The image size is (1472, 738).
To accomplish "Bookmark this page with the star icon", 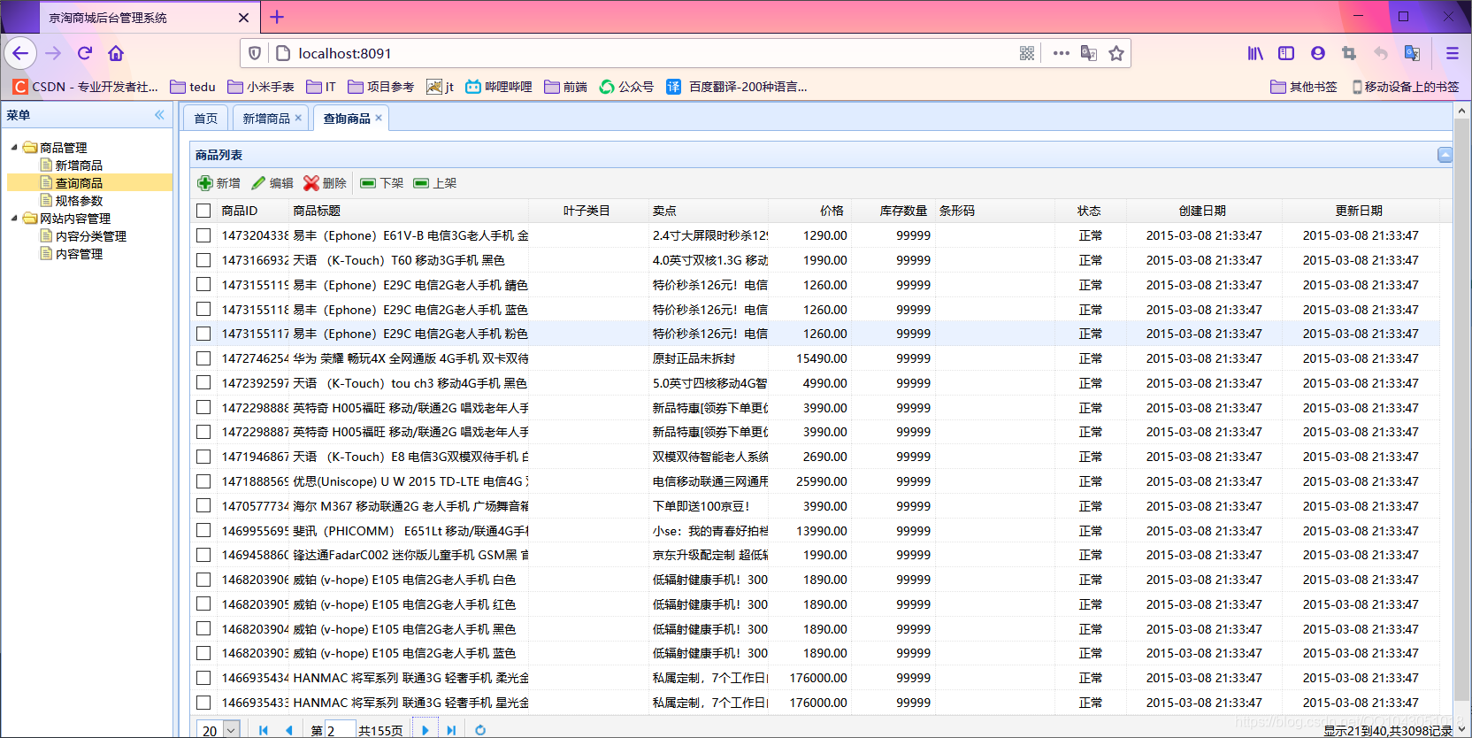I will (x=1116, y=53).
